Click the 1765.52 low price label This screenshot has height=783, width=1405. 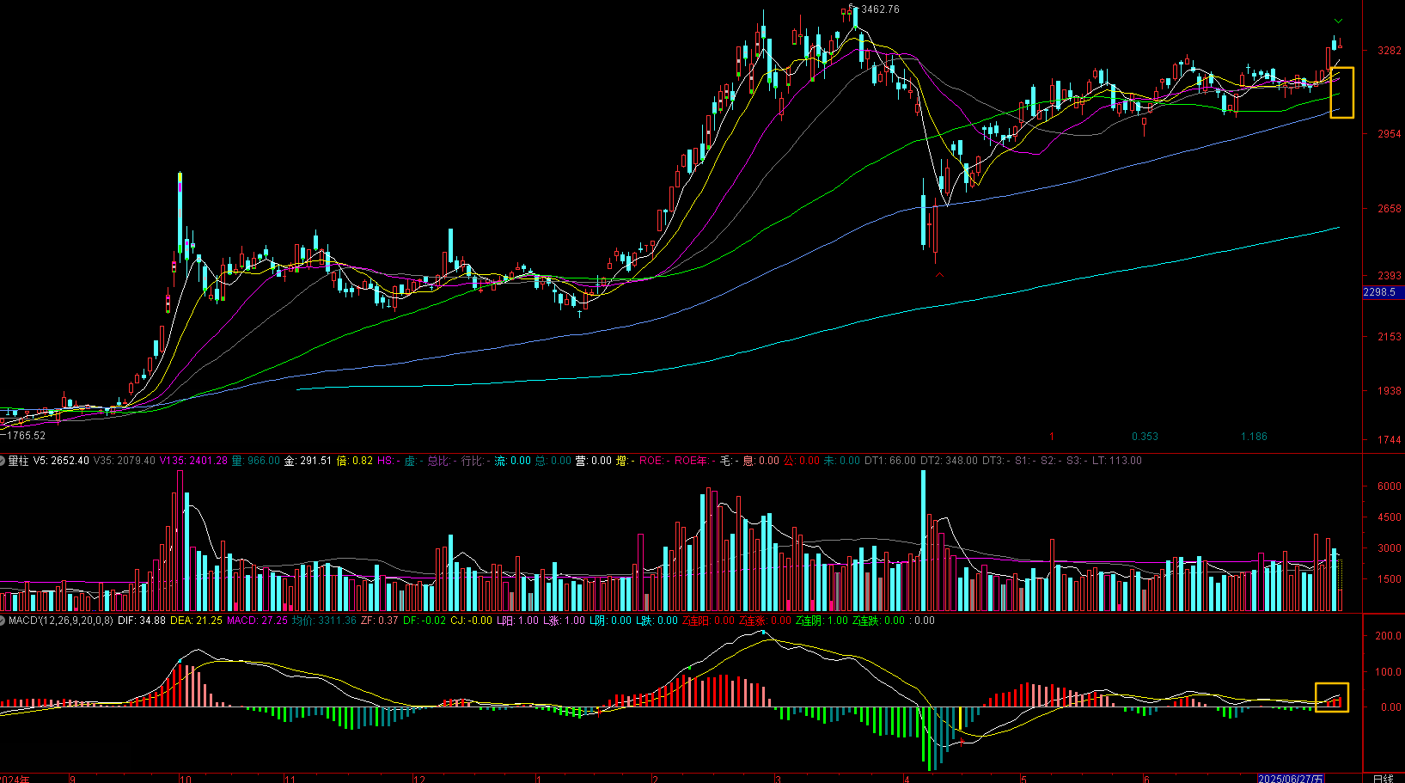point(26,436)
